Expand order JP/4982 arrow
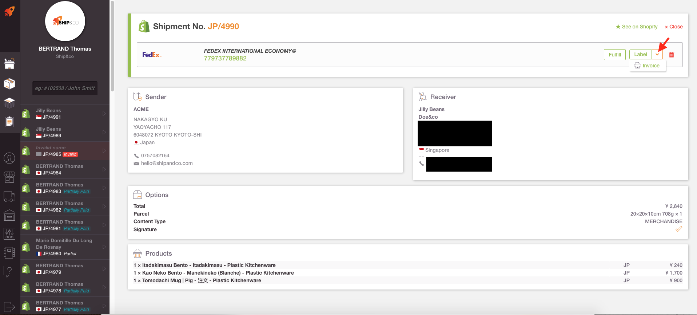 point(104,206)
